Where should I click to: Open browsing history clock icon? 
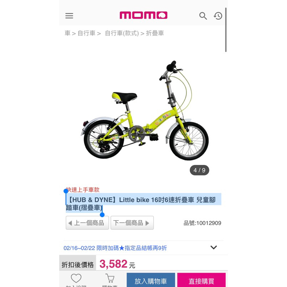pos(218,16)
